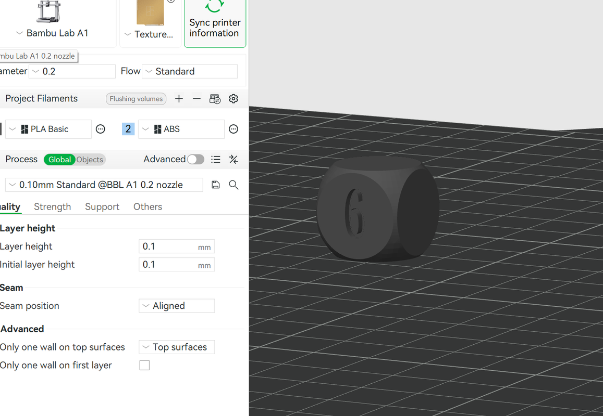Open the PLA Basic filament dropdown

48,129
